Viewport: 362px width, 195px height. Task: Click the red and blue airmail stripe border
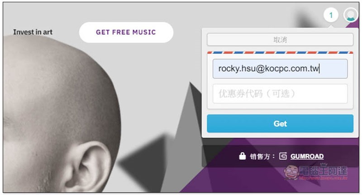click(x=280, y=52)
